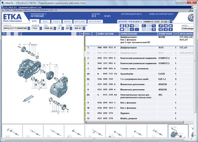Open the МАРКА Volkswagen dropdown
The image size is (198, 142).
click(x=187, y=28)
